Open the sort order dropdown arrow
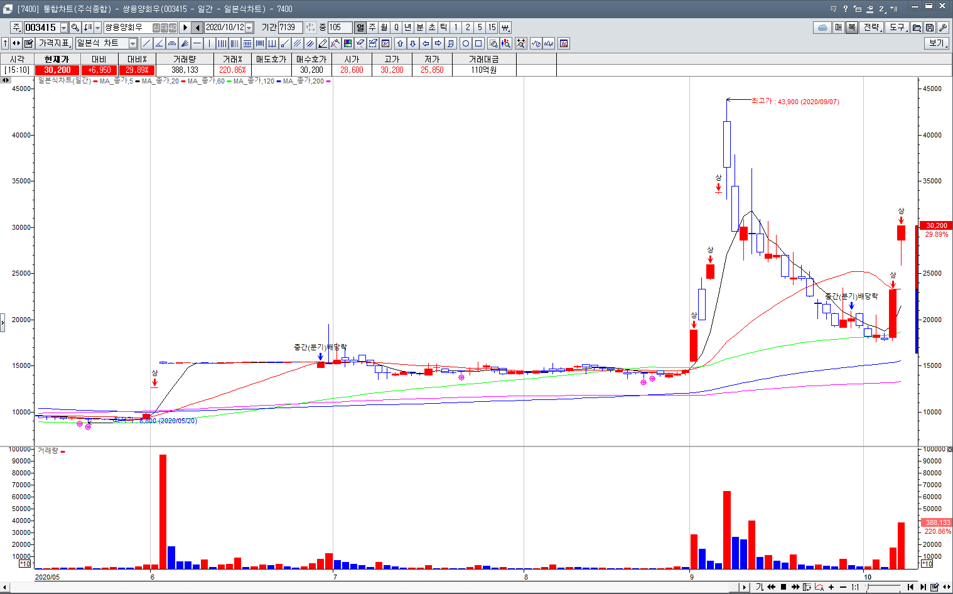The width and height of the screenshot is (953, 594). tap(97, 28)
